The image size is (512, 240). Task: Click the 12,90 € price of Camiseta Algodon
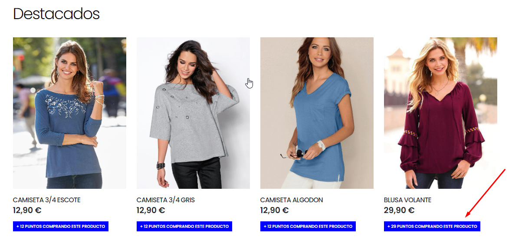274,210
